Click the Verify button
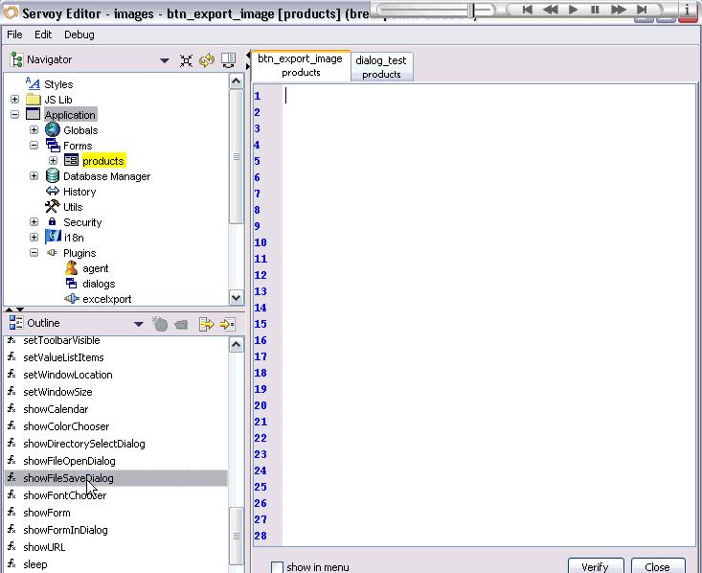Image resolution: width=702 pixels, height=573 pixels. tap(595, 566)
